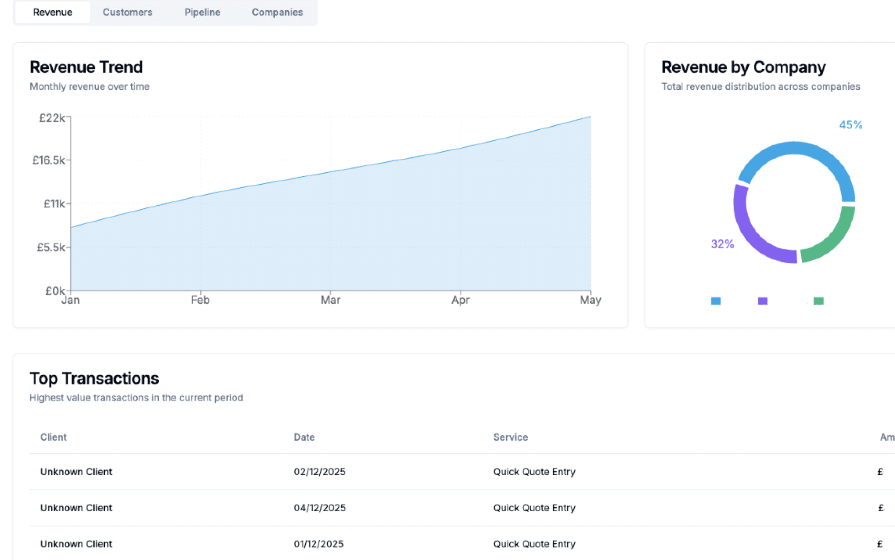Click the Revenue Trend card title
Screen dimensions: 895x560
click(x=86, y=67)
